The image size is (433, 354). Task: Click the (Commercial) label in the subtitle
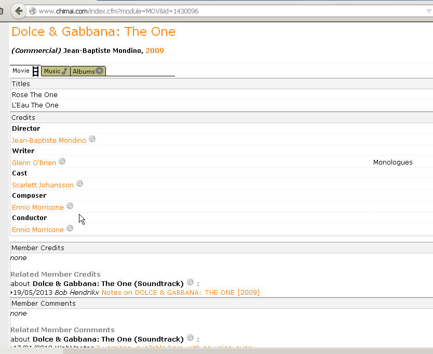pyautogui.click(x=36, y=50)
